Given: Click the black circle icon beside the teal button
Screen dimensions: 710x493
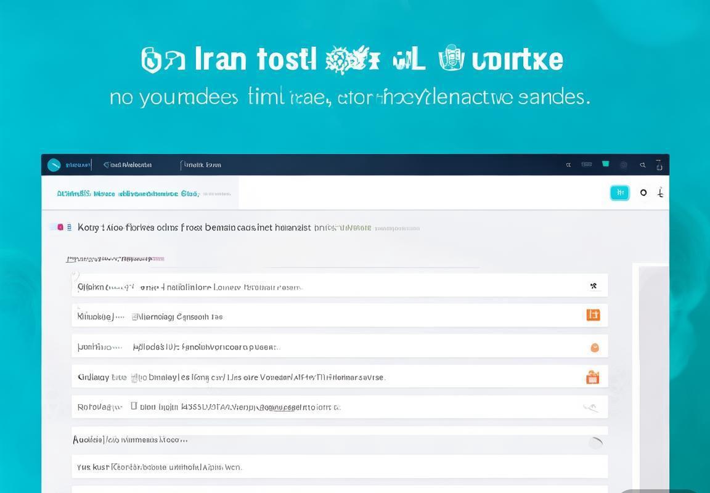Looking at the screenshot, I should [x=643, y=193].
